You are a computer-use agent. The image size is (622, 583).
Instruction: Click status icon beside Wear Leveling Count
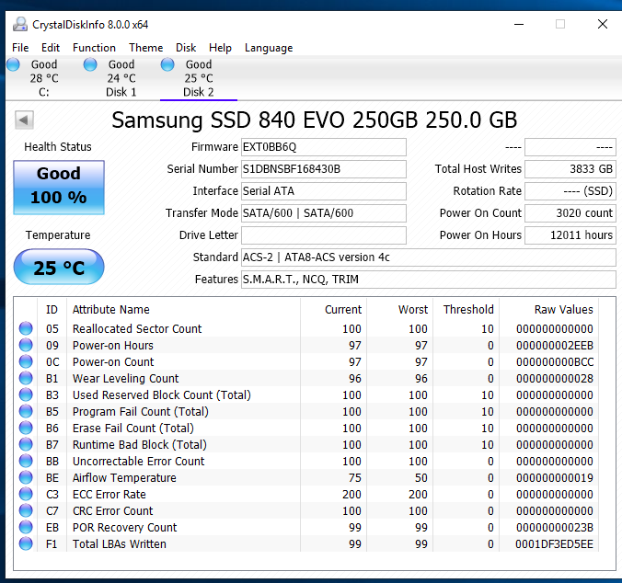(x=26, y=379)
